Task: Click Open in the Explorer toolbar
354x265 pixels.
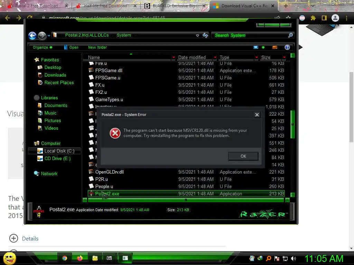Action: tap(71, 47)
